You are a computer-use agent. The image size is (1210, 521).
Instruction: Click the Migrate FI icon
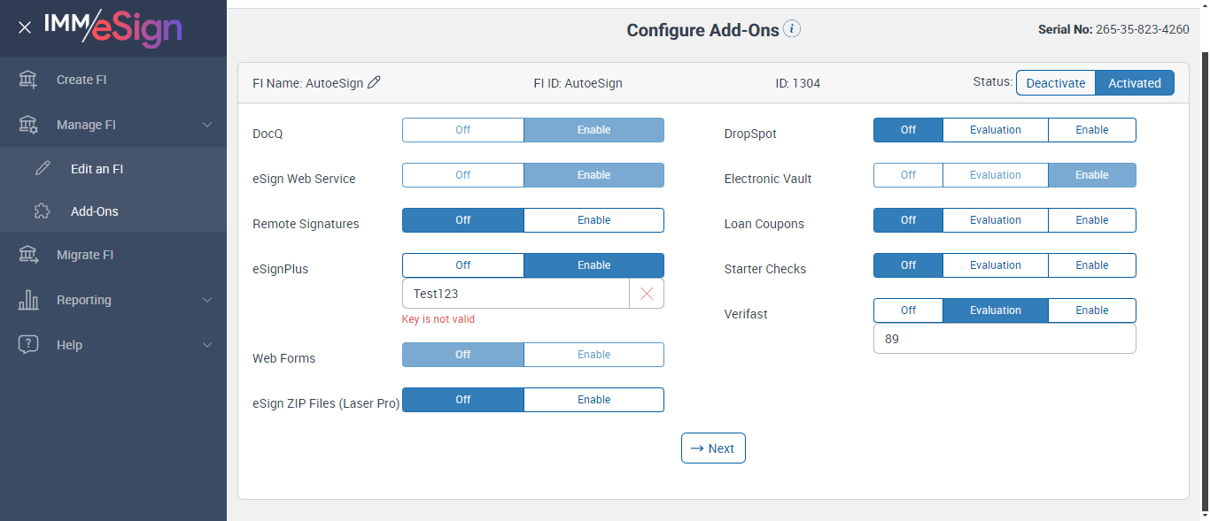pyautogui.click(x=28, y=255)
